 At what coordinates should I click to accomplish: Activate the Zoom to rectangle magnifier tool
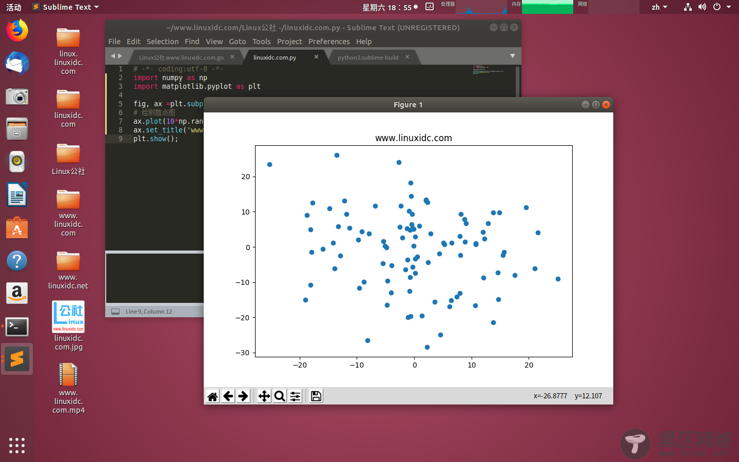pos(280,396)
